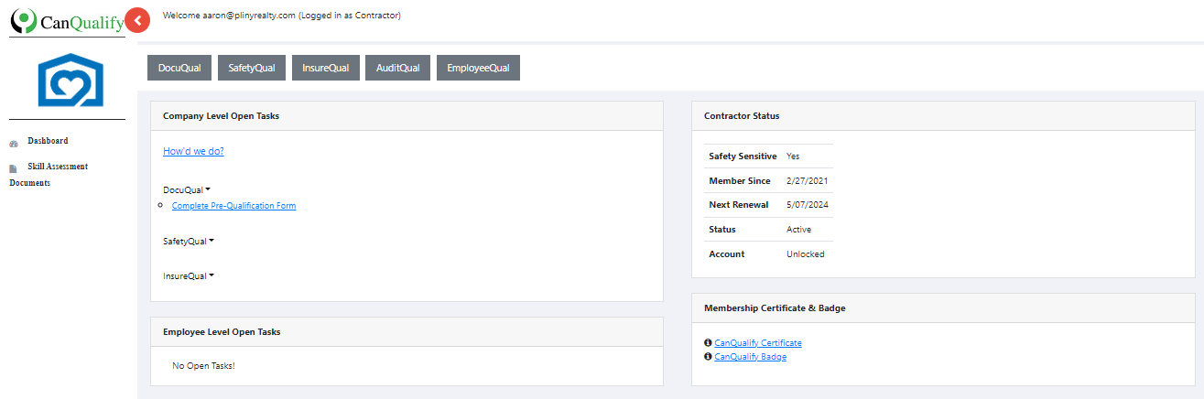The image size is (1204, 399).
Task: Open the SafetyQual tab button
Action: click(x=252, y=68)
